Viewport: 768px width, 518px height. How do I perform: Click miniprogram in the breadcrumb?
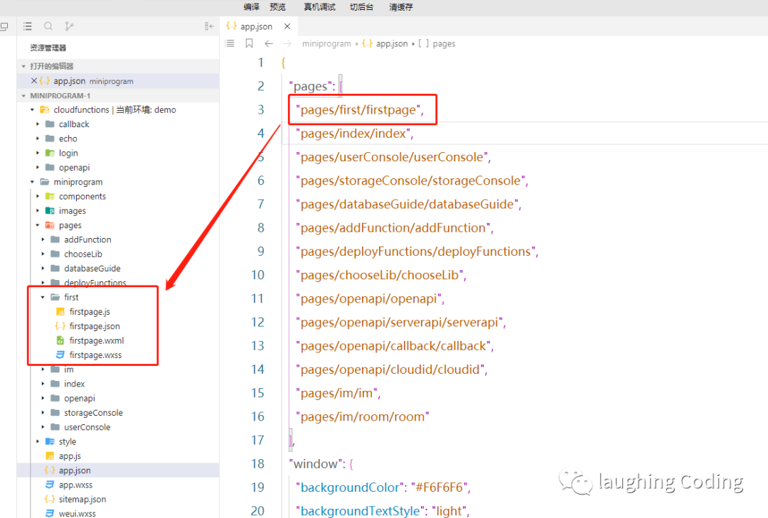326,43
